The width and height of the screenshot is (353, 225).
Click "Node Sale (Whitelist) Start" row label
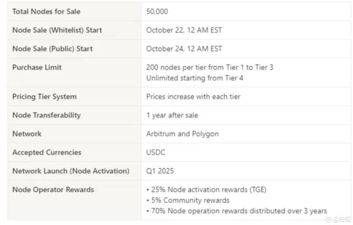(57, 30)
